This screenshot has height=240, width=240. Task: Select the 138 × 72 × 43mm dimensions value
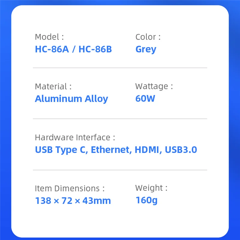[73, 201]
